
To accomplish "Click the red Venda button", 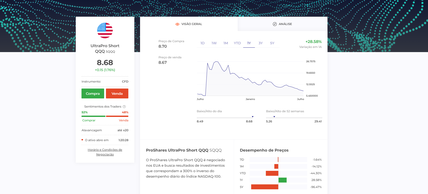I will (x=117, y=93).
